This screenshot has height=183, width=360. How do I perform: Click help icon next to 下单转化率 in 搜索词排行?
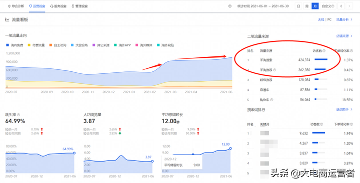(x=351, y=124)
